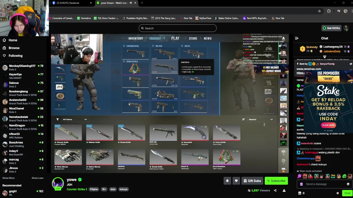The width and height of the screenshot is (353, 198).
Task: Collapse sidebar with Show Less
Action: (38, 178)
